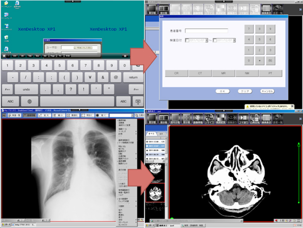Open the start date dropdown in the search dialog
Viewport: 303px width, 228px height.
[206, 40]
